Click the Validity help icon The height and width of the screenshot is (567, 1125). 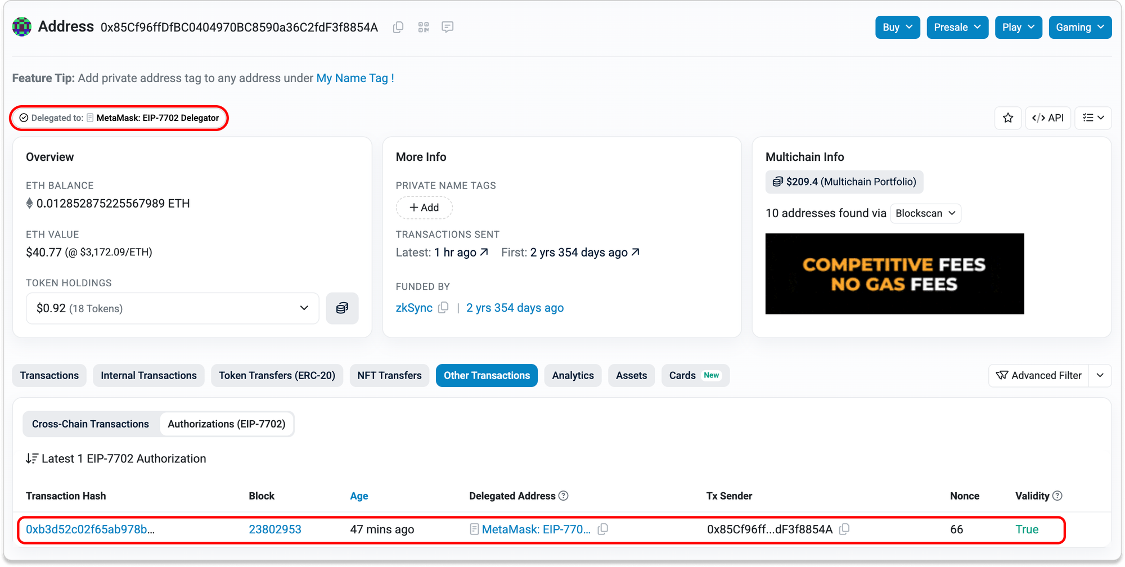coord(1057,496)
